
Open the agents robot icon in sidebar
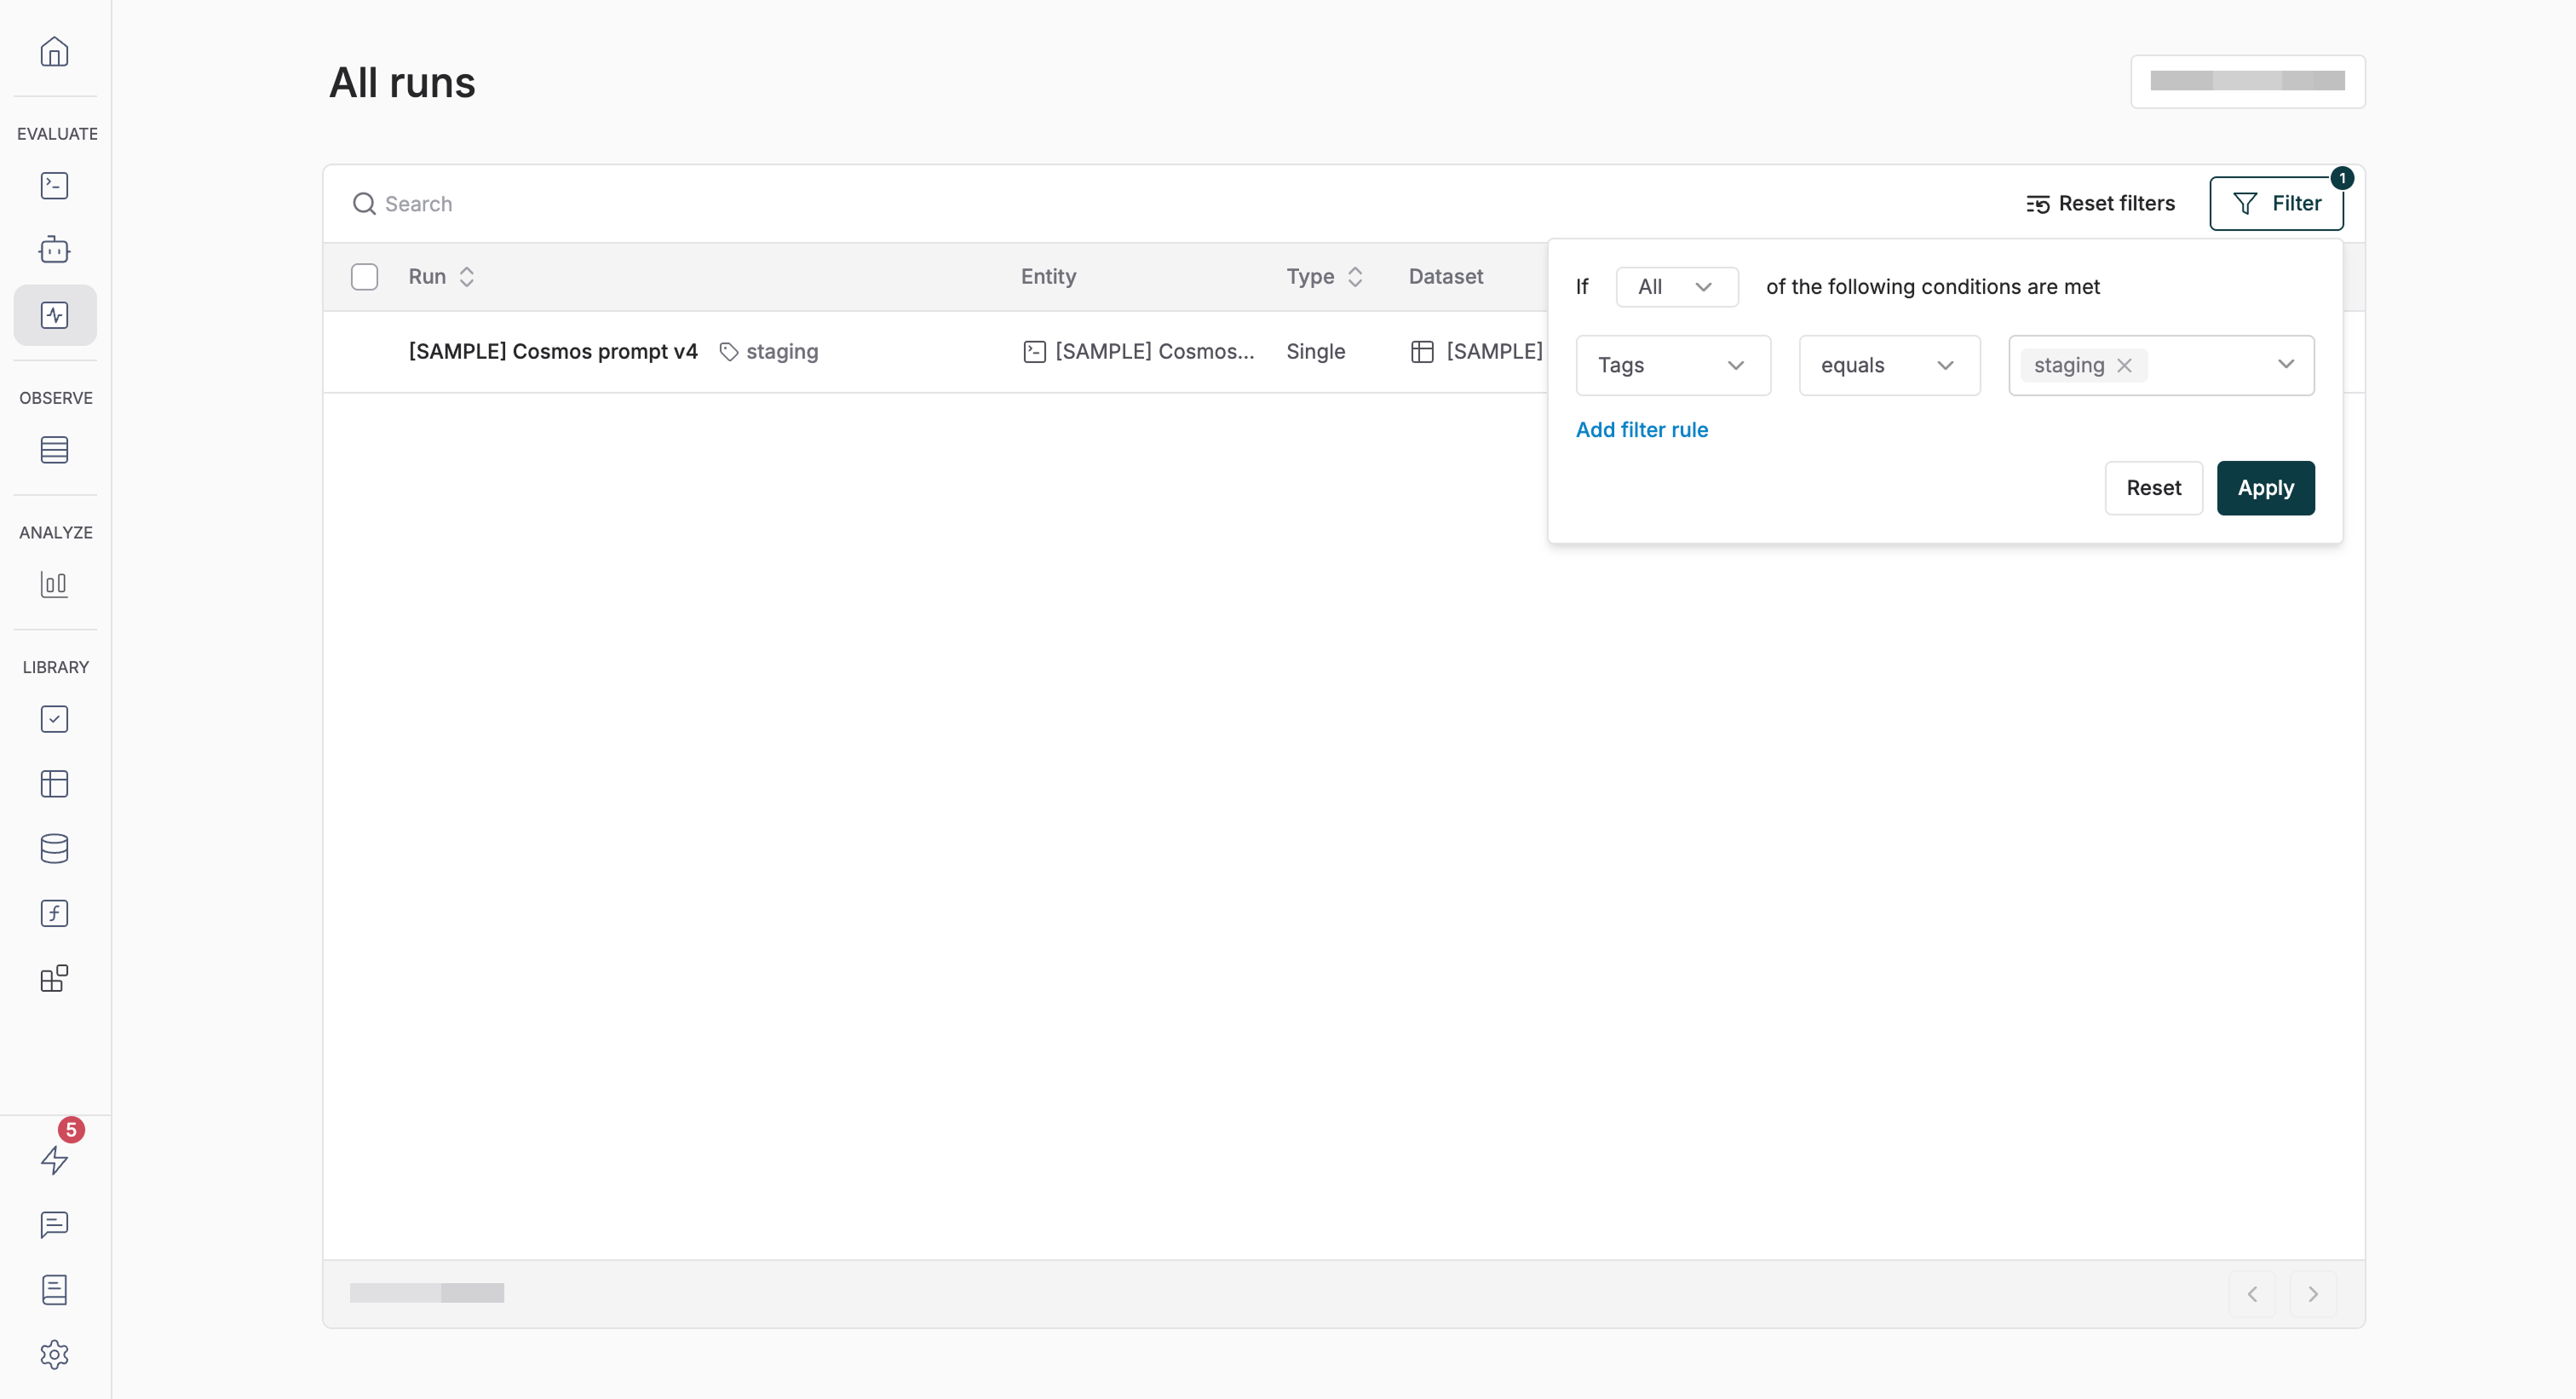coord(54,250)
